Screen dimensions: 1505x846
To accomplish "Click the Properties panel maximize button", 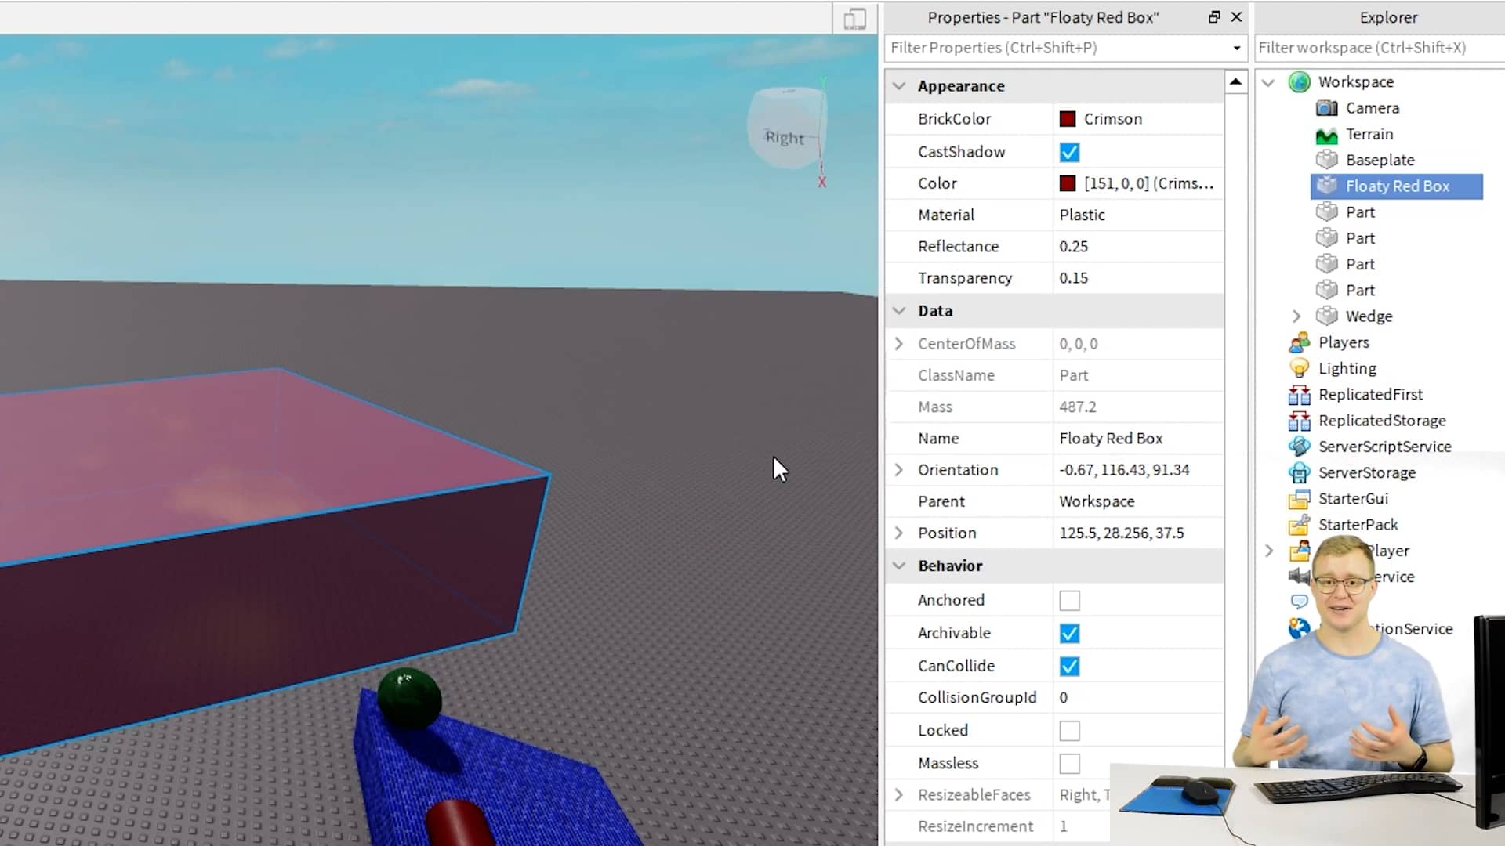I will (x=1214, y=16).
